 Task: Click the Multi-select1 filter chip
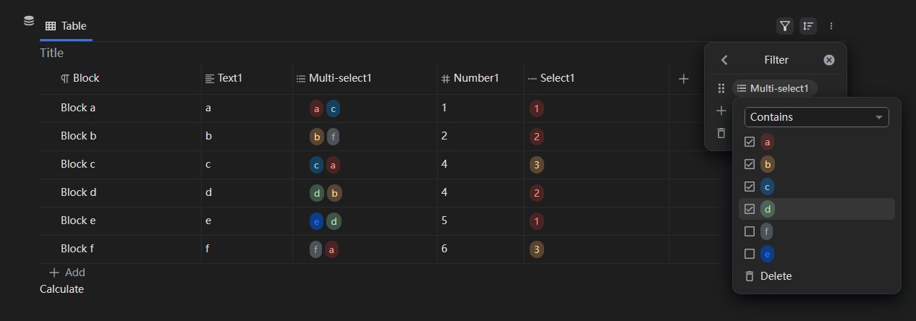coord(774,88)
